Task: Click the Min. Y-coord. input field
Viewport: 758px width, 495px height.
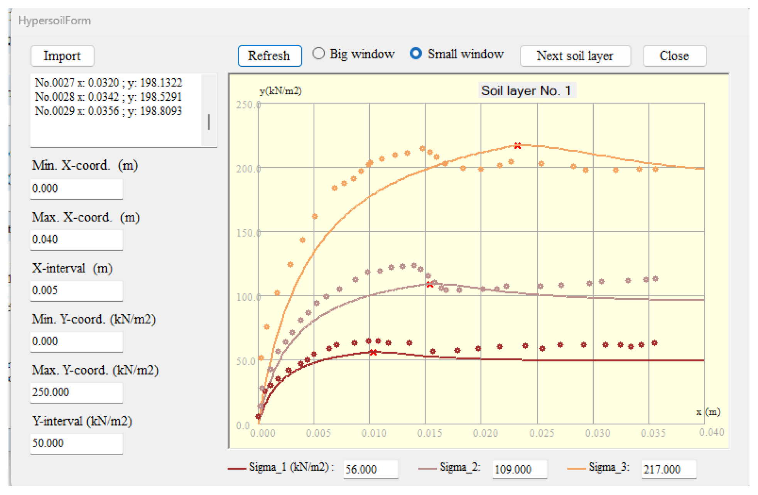Action: [x=76, y=341]
